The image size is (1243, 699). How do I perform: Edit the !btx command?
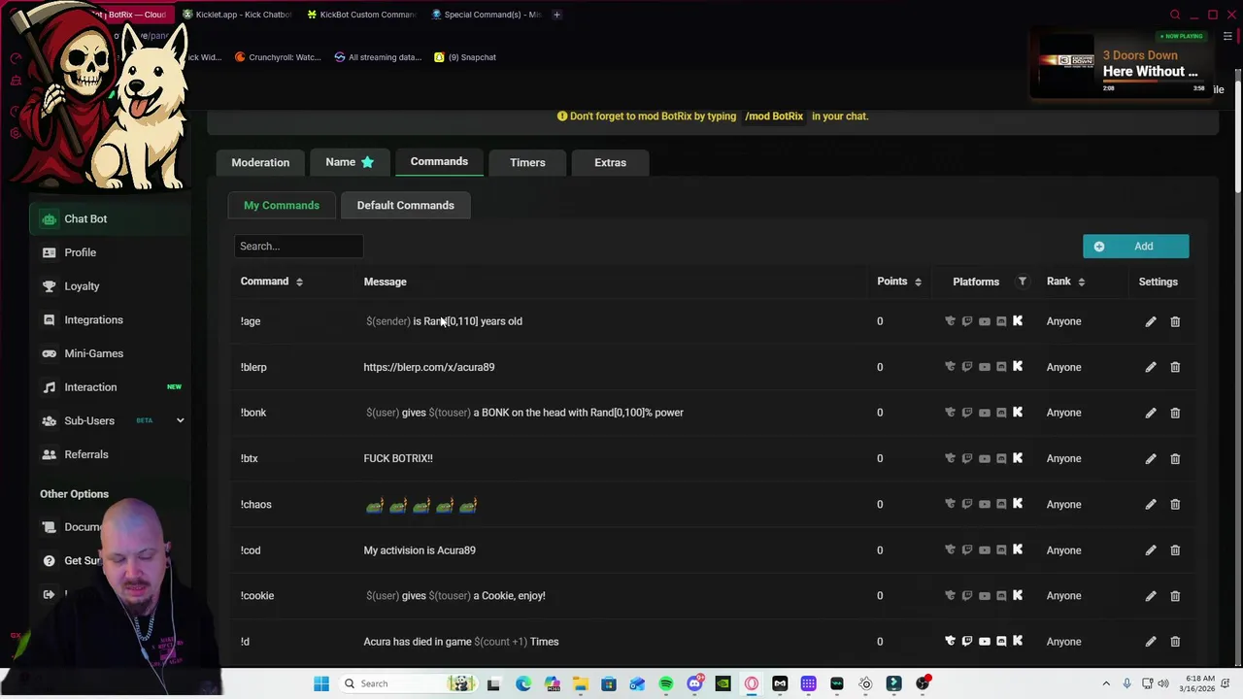pyautogui.click(x=1151, y=458)
